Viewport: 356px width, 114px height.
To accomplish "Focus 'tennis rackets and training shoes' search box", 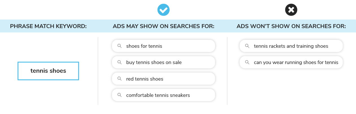I will click(291, 46).
